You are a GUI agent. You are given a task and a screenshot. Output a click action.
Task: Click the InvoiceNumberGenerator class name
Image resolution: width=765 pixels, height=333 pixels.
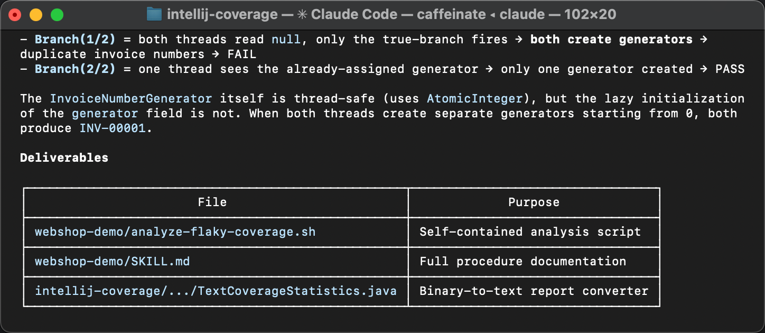(x=131, y=98)
